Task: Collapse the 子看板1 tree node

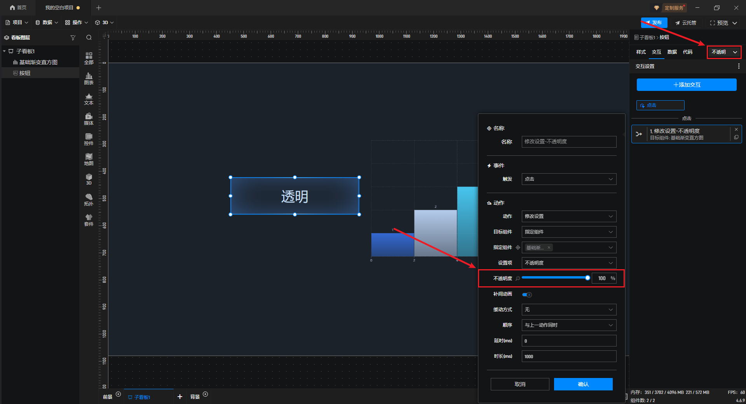Action: point(4,51)
